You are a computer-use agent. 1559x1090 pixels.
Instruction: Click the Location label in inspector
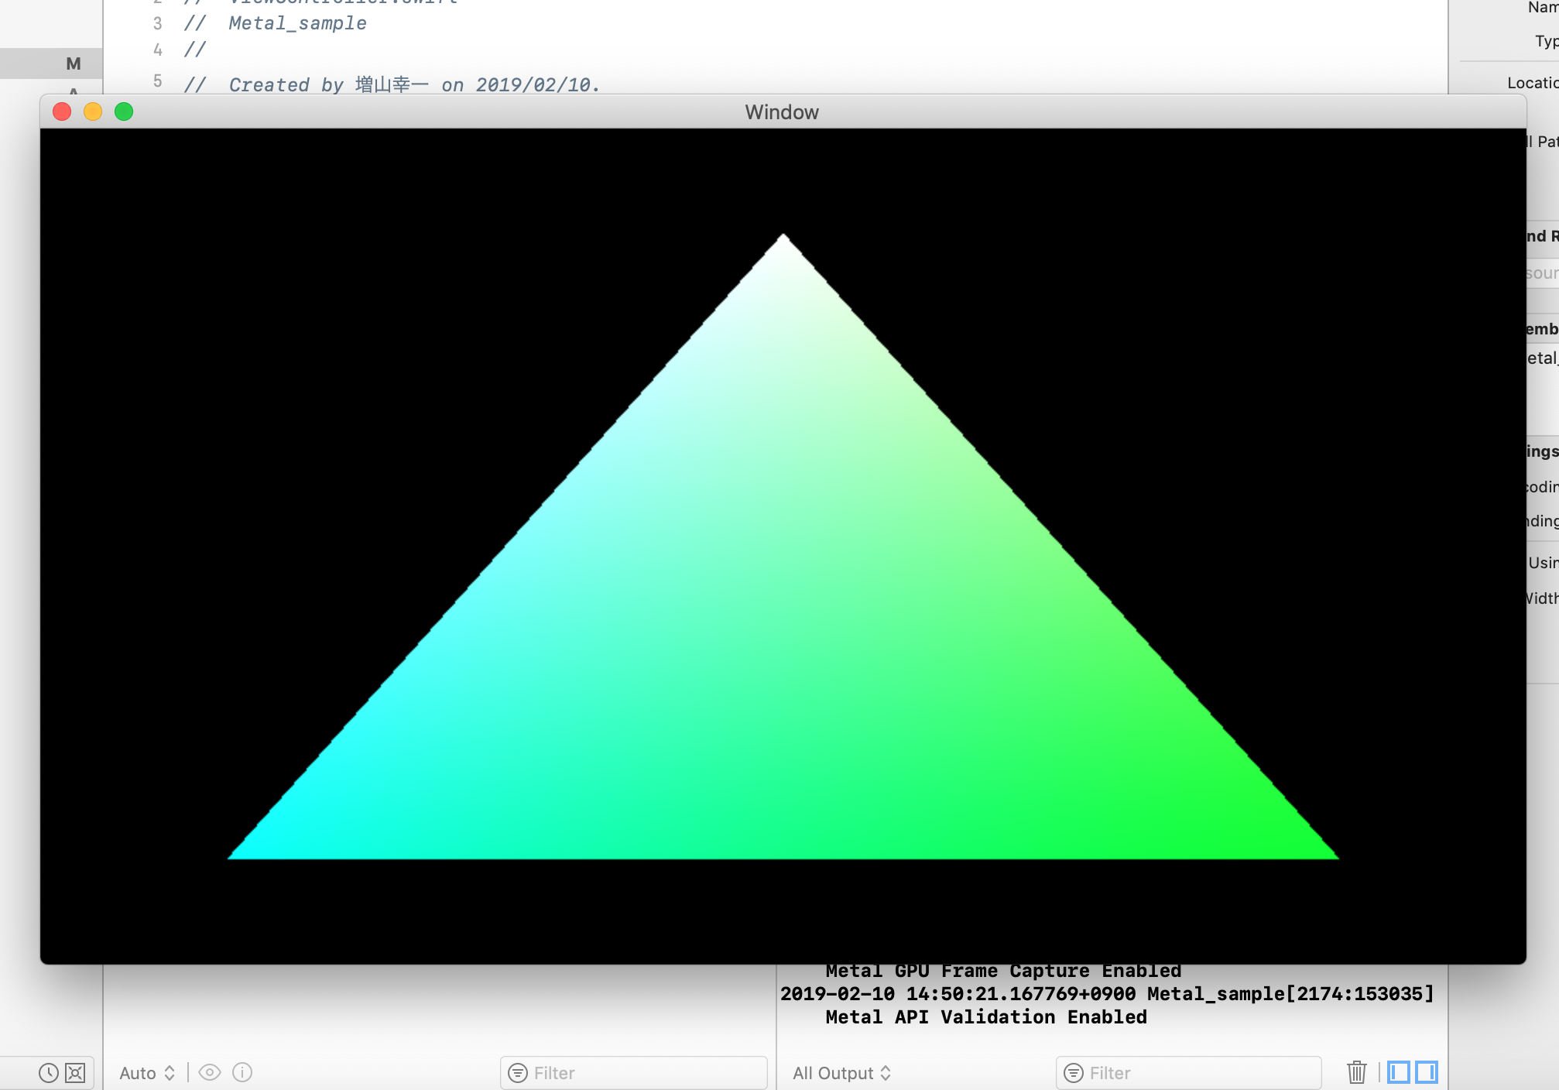[1533, 83]
